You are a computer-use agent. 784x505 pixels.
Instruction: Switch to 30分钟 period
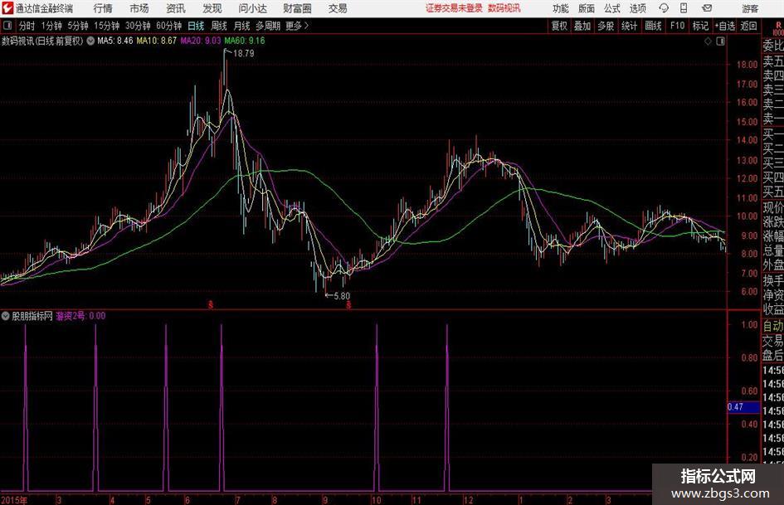tap(138, 26)
